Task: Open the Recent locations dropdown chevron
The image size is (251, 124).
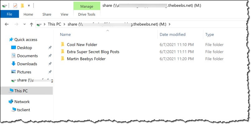Action: point(25,24)
